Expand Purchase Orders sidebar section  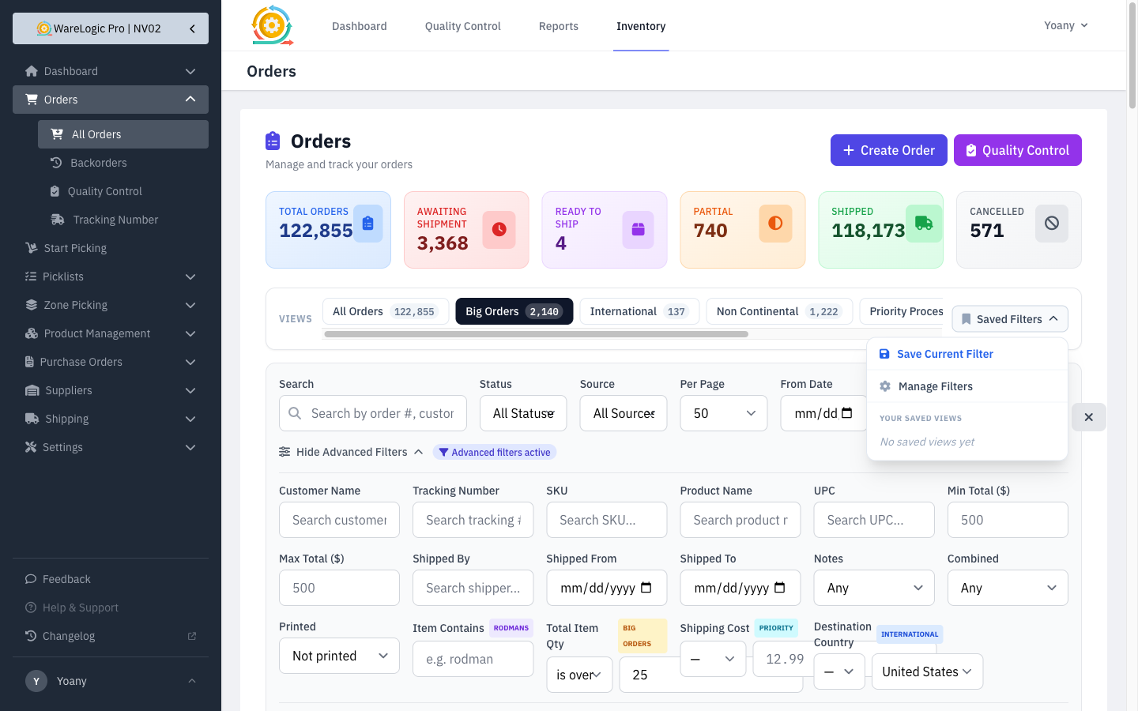click(x=111, y=362)
